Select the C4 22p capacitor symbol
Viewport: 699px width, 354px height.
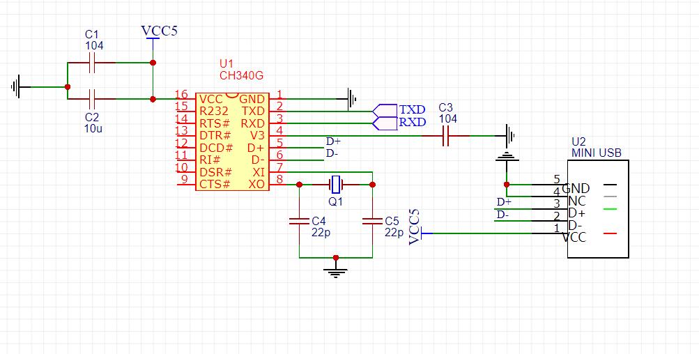coord(299,221)
